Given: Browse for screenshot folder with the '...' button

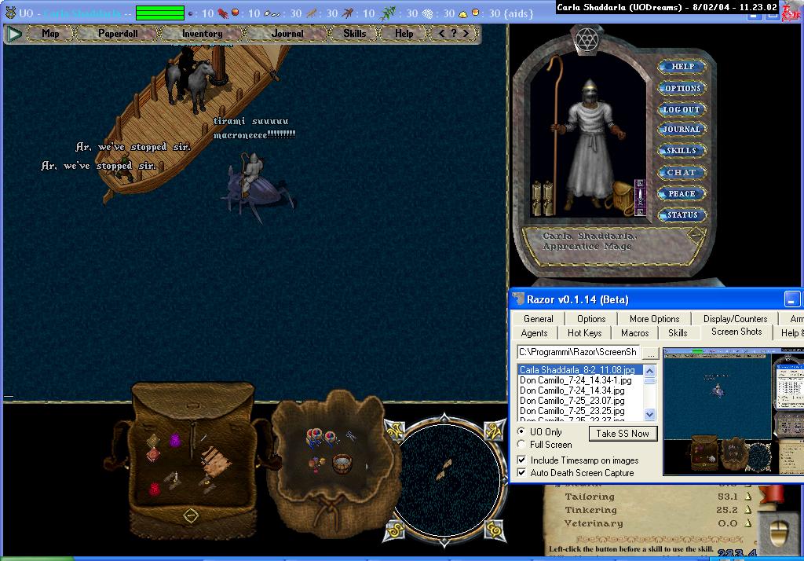Looking at the screenshot, I should tap(651, 353).
